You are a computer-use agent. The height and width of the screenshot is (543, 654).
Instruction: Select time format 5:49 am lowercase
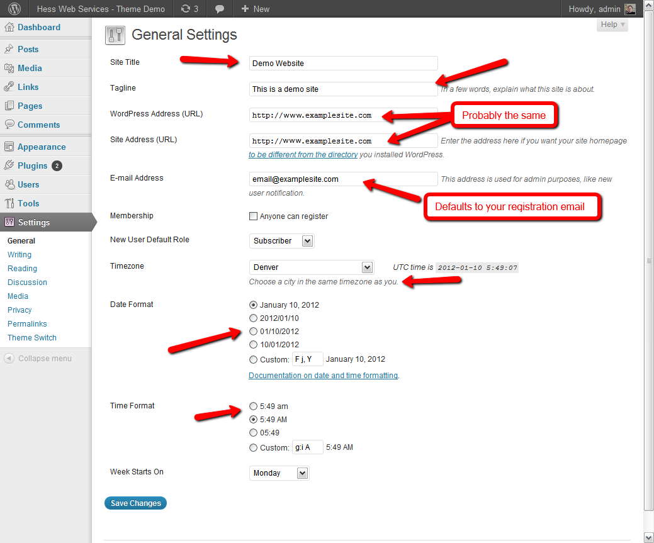[253, 406]
